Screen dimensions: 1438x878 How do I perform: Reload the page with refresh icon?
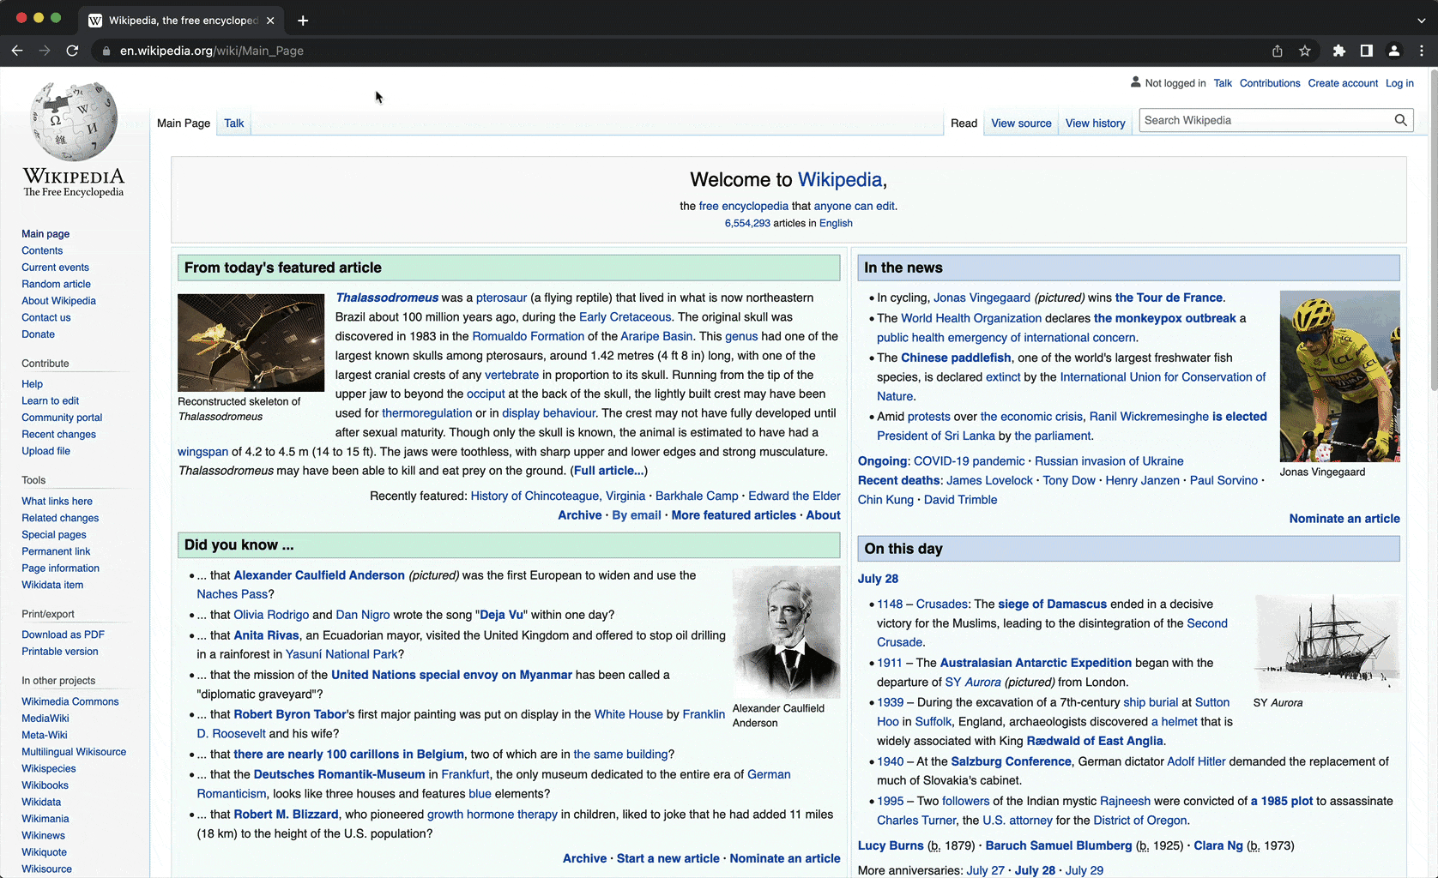72,51
